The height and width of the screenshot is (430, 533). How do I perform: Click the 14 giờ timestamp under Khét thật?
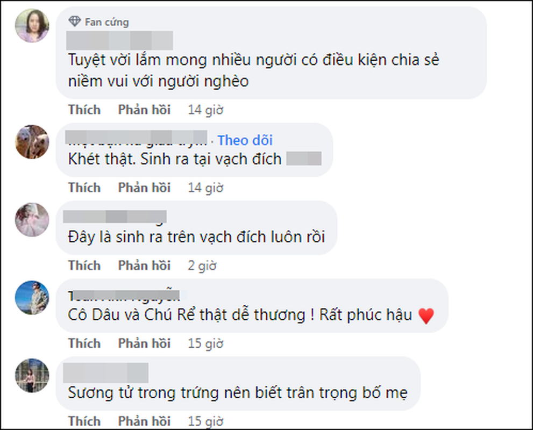tap(205, 188)
